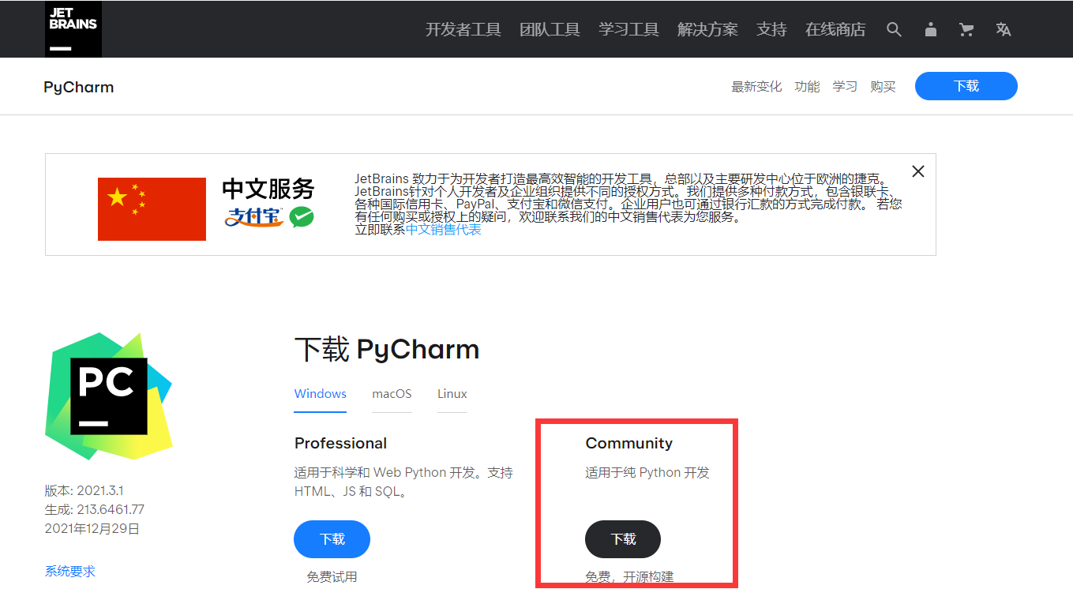
Task: Click the 免费试用 label
Action: coord(332,577)
